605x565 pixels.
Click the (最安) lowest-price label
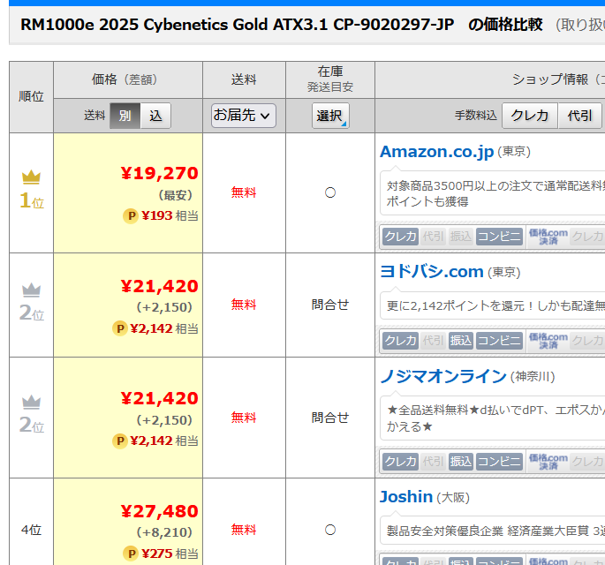point(176,195)
